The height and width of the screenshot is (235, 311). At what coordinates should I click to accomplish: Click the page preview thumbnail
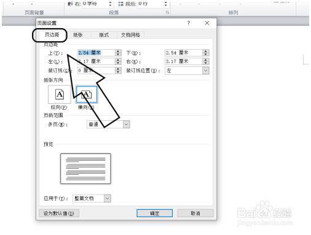coord(85,169)
